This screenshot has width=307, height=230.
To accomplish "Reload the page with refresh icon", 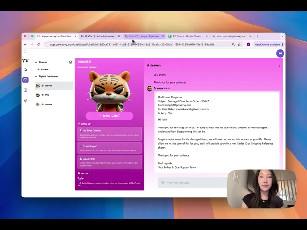I will pyautogui.click(x=38, y=45).
